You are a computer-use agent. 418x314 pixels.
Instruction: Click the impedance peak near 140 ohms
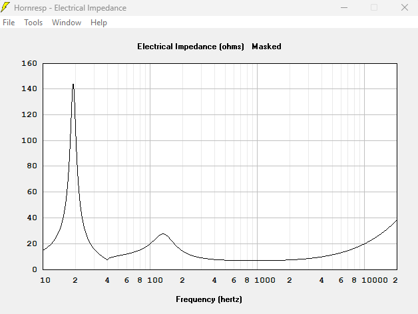[x=73, y=84]
